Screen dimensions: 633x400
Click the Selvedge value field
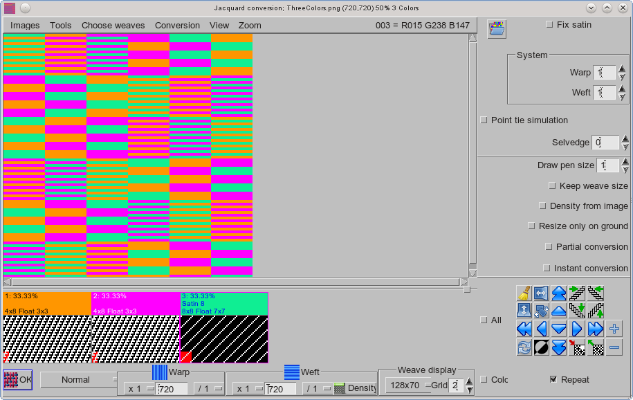tap(605, 143)
